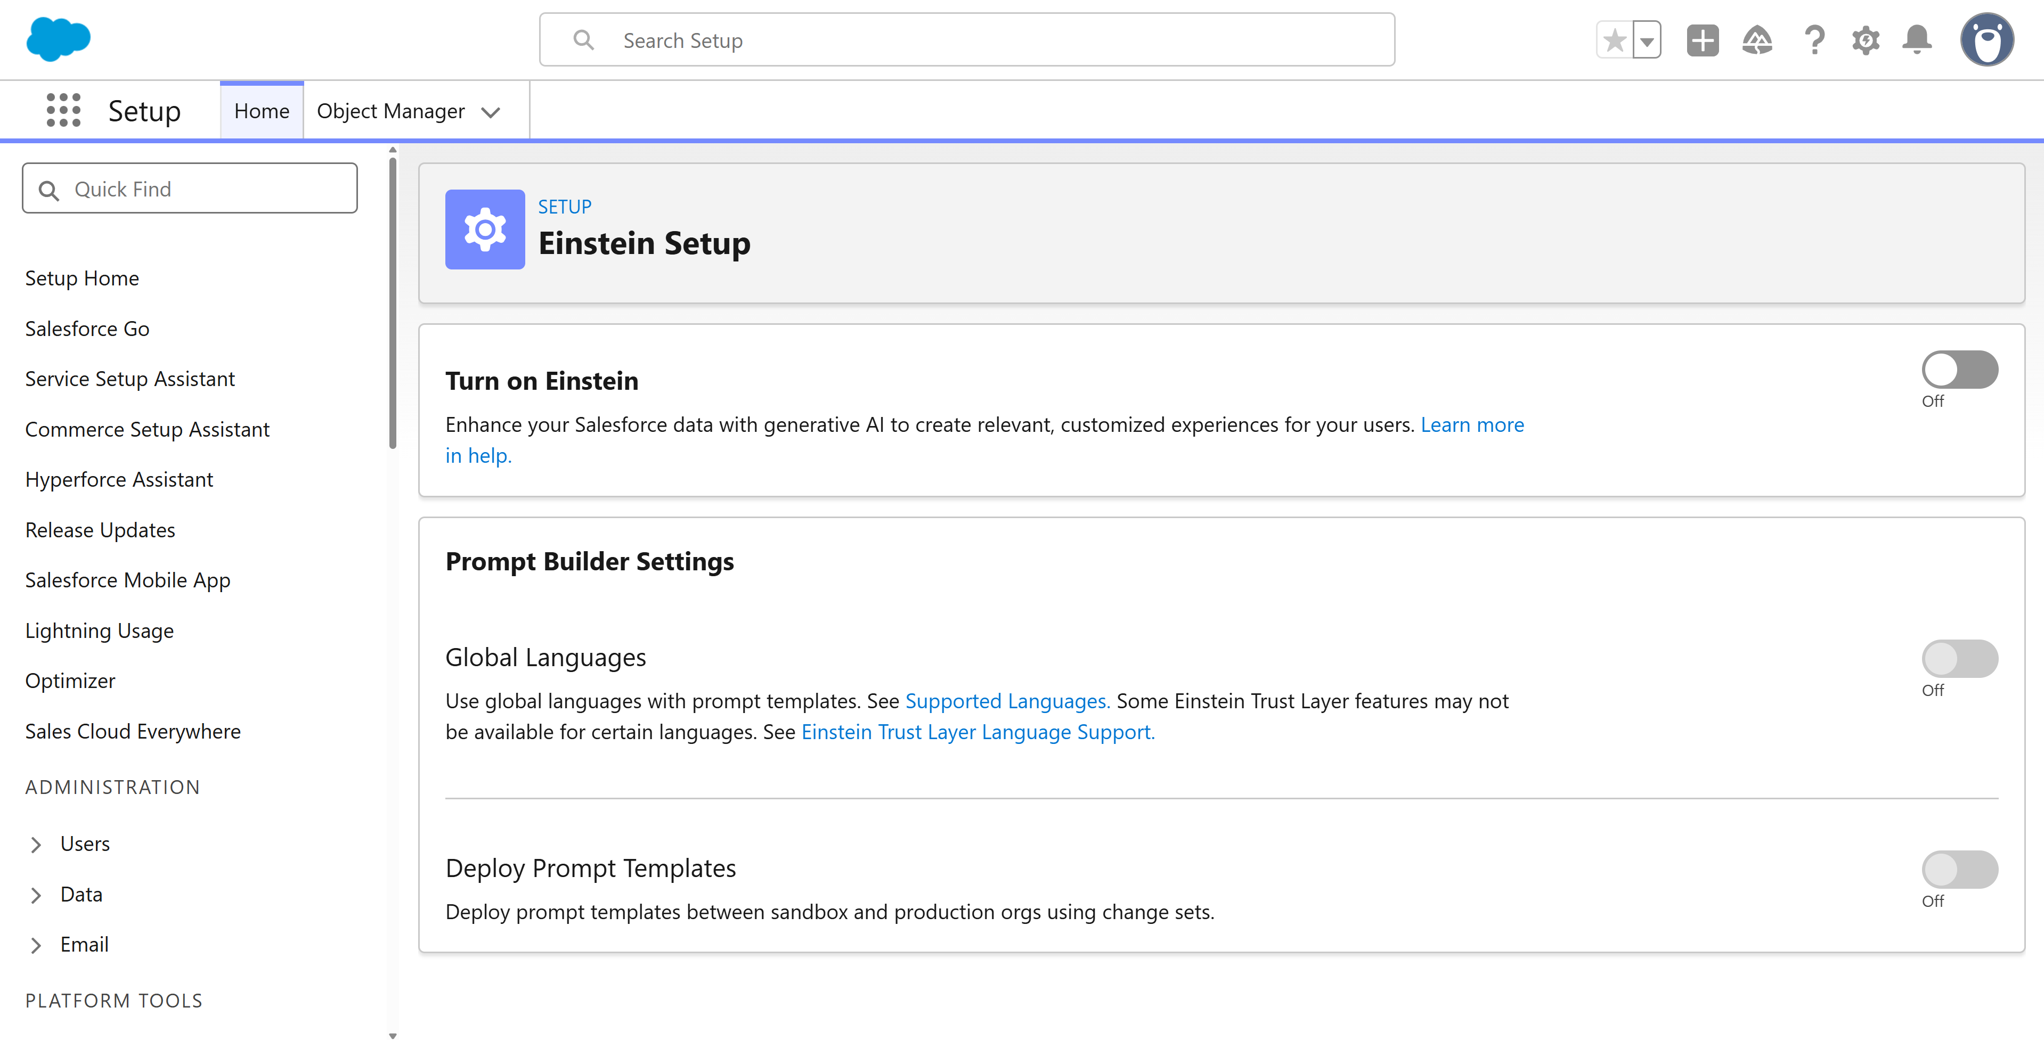This screenshot has width=2044, height=1040.
Task: Open Salesforce Help question mark icon
Action: coord(1814,39)
